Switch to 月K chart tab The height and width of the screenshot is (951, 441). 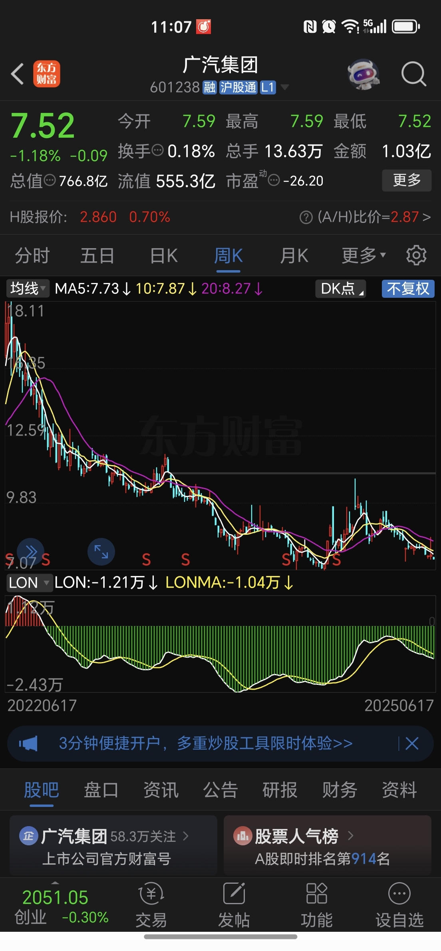[294, 255]
